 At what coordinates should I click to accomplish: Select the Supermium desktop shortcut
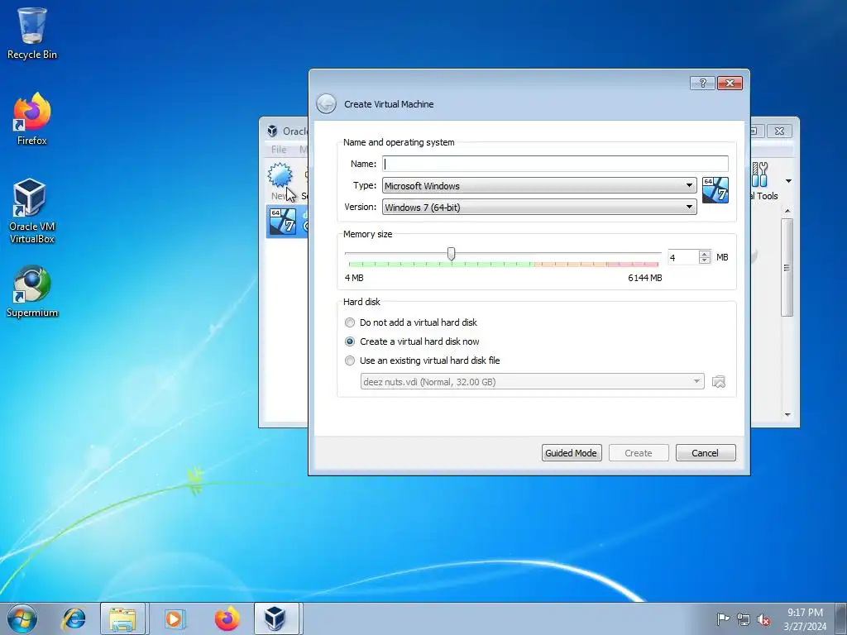(32, 292)
